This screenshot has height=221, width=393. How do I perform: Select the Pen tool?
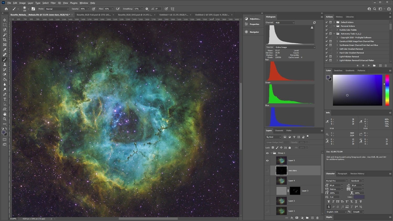4,94
